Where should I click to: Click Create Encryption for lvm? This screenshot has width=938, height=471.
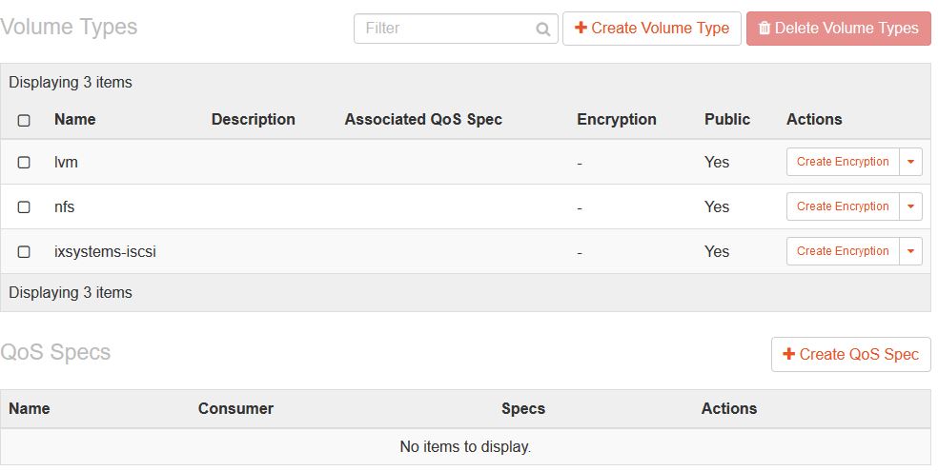tap(843, 162)
